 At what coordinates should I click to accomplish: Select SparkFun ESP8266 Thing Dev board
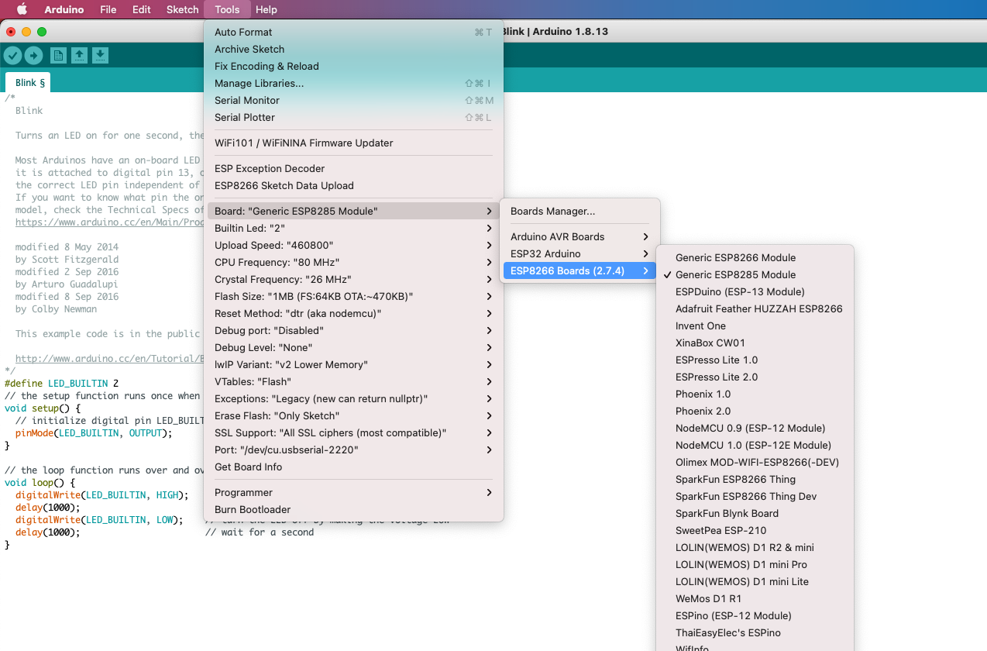[755, 496]
